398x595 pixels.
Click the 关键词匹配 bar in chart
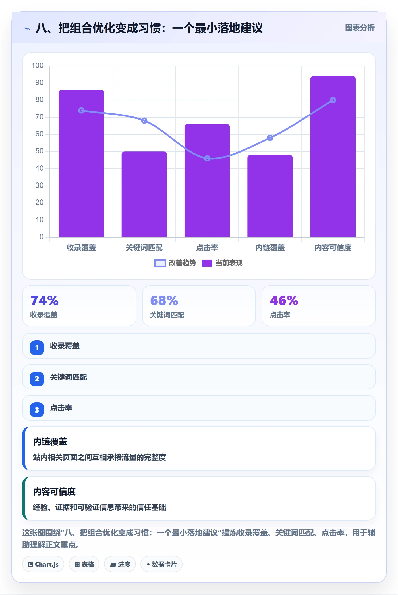pyautogui.click(x=144, y=194)
